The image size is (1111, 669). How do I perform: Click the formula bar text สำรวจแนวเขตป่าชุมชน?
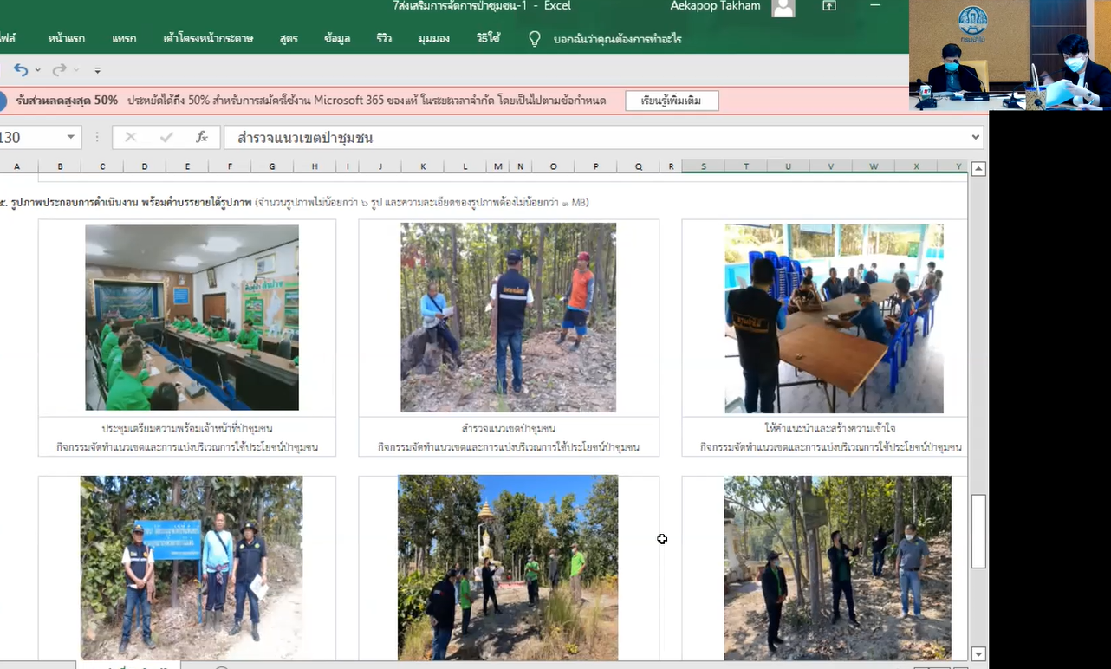pyautogui.click(x=305, y=138)
